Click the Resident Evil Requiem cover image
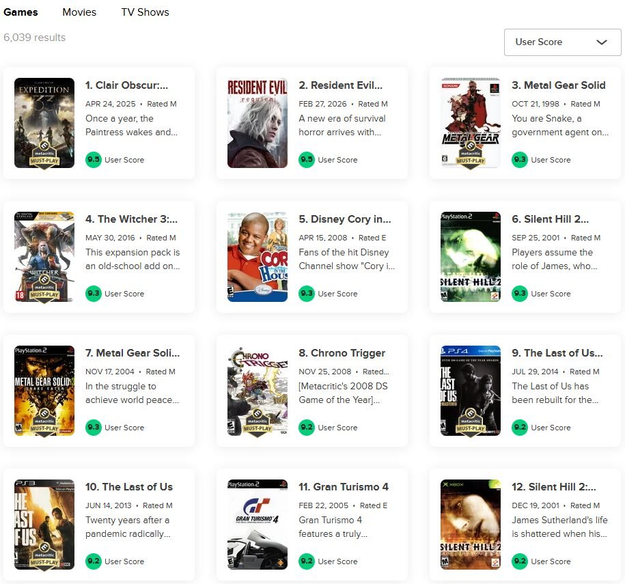 (x=258, y=123)
